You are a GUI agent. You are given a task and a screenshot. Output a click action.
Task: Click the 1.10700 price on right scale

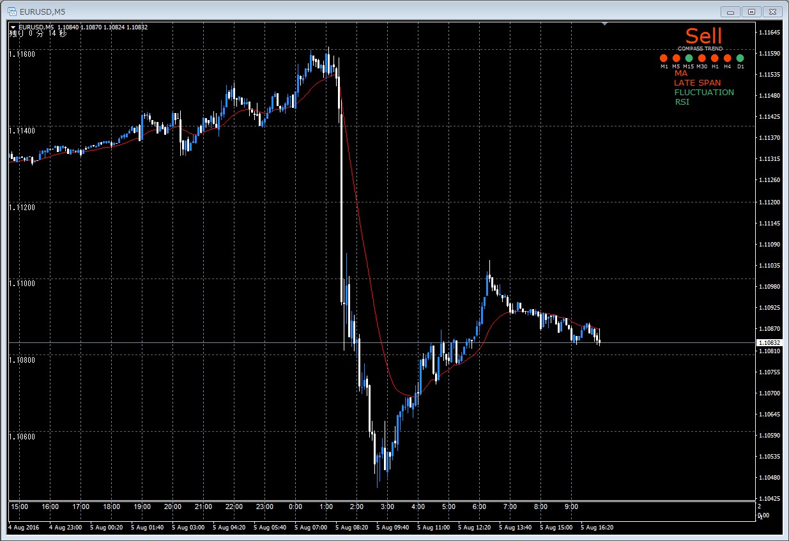[x=769, y=393]
